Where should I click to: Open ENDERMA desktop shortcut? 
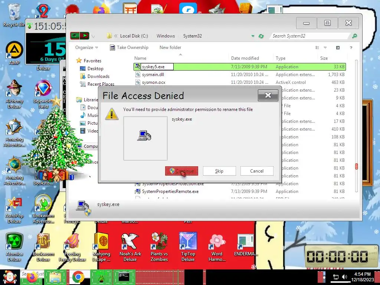(246, 245)
